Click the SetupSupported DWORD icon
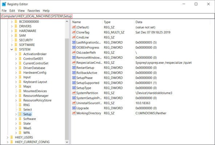Viewport: 215px width, 145px height. [x=74, y=83]
